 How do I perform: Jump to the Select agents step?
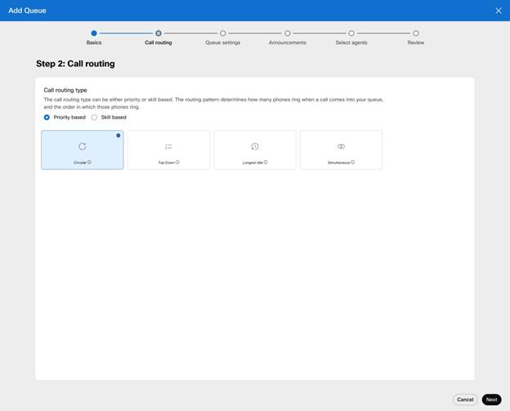351,34
